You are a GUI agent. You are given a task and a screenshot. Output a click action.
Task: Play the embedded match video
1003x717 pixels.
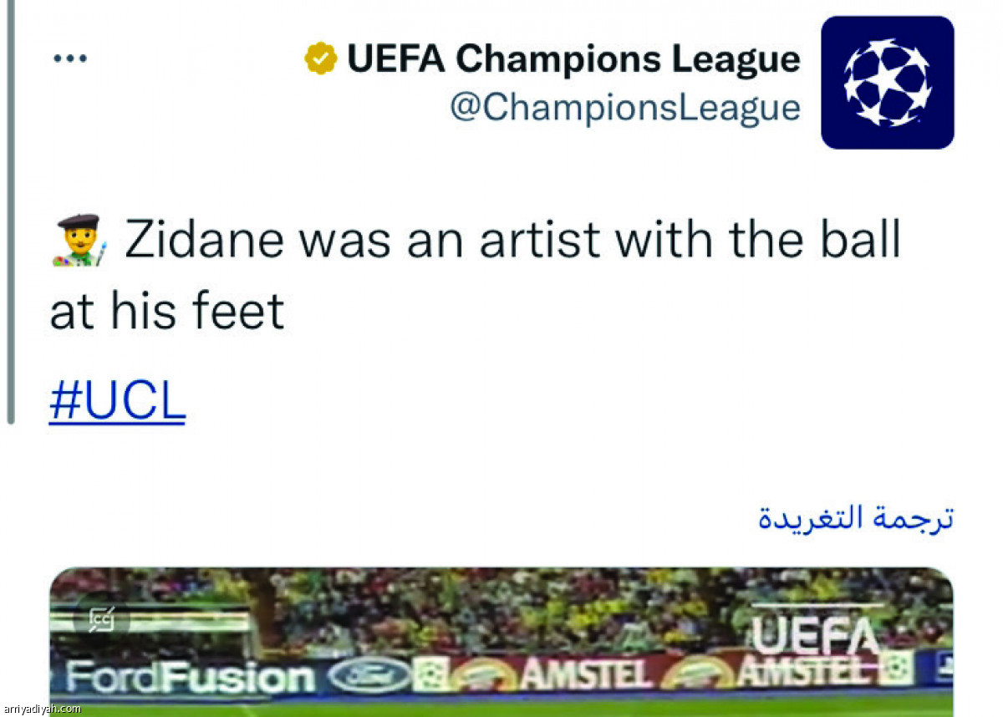click(x=501, y=642)
